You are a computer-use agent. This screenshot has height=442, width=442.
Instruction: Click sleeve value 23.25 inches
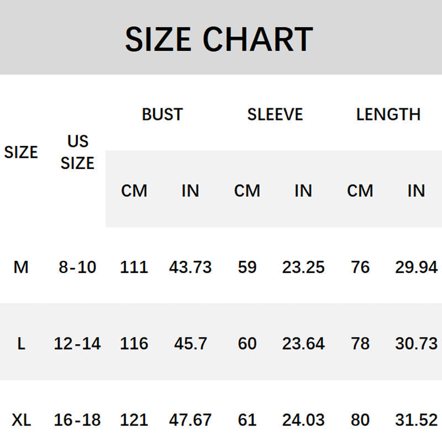pos(303,267)
